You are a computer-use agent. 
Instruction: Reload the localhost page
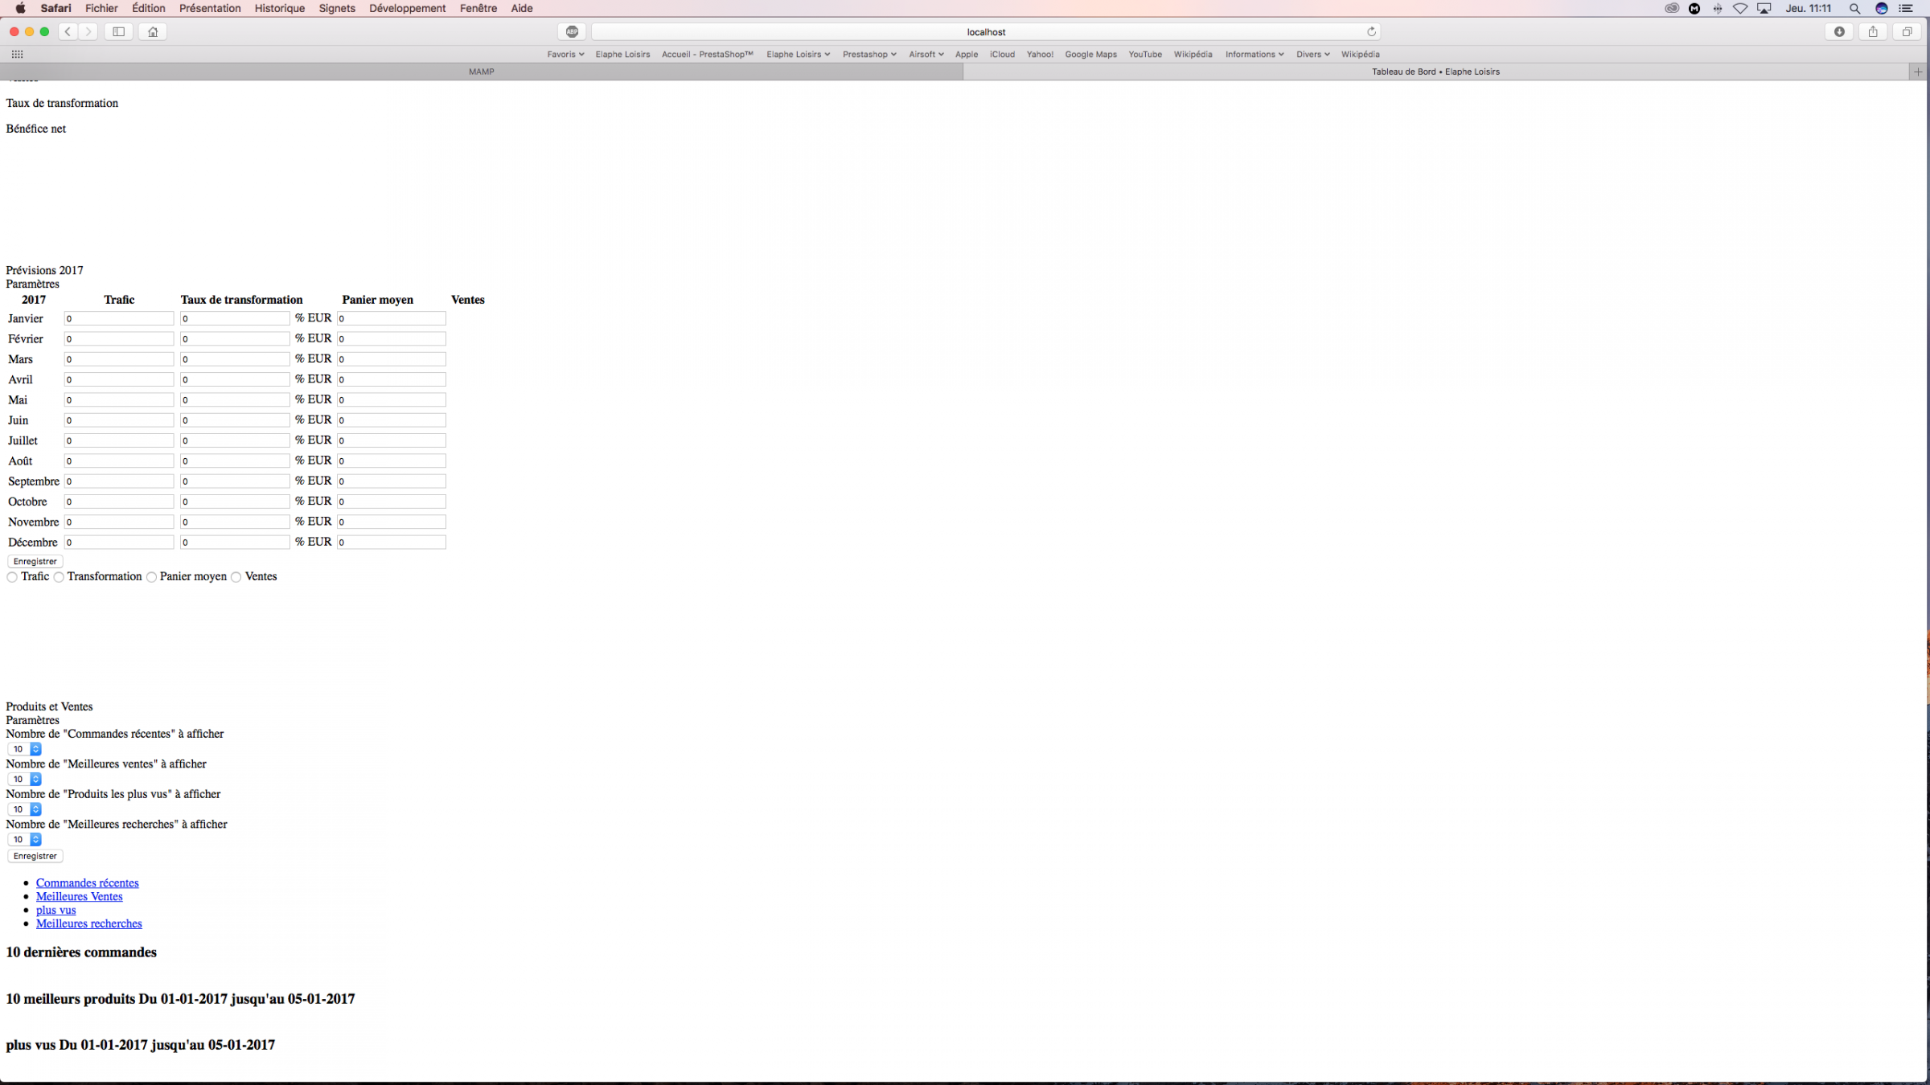click(x=1371, y=31)
